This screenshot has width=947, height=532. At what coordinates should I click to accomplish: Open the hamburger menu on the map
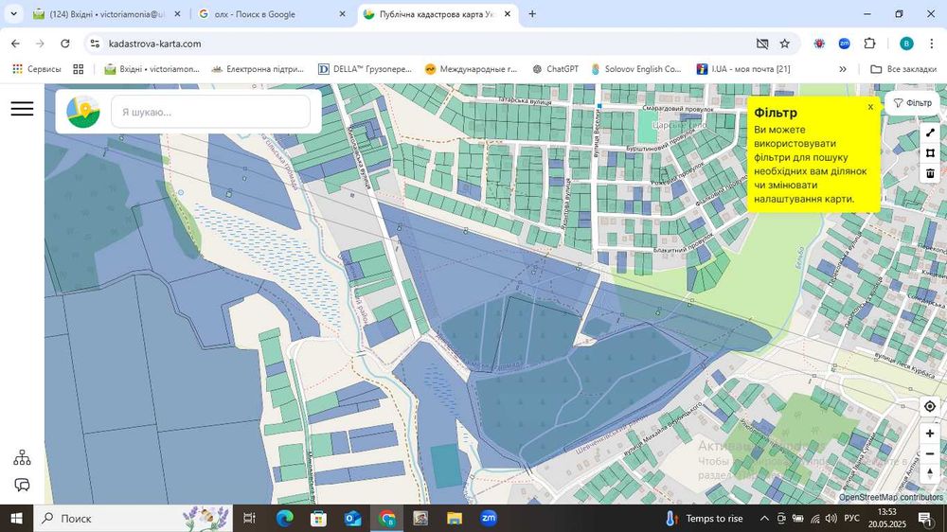(22, 109)
